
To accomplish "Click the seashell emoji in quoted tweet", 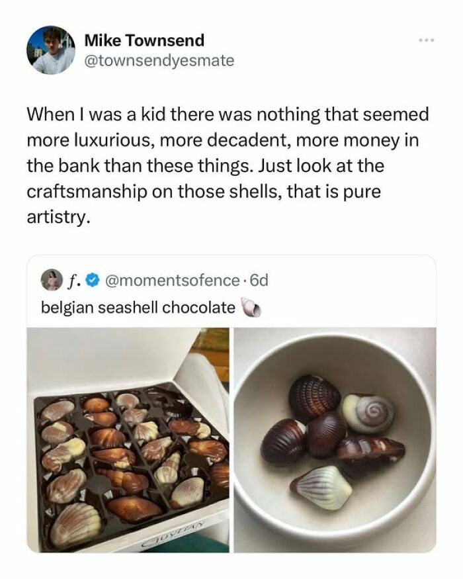I will [x=247, y=308].
